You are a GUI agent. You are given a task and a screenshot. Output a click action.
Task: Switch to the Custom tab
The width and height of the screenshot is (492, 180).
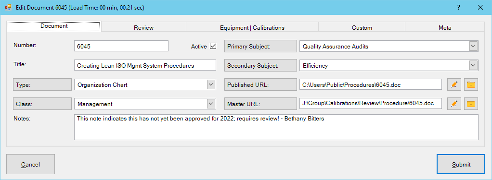(x=362, y=27)
